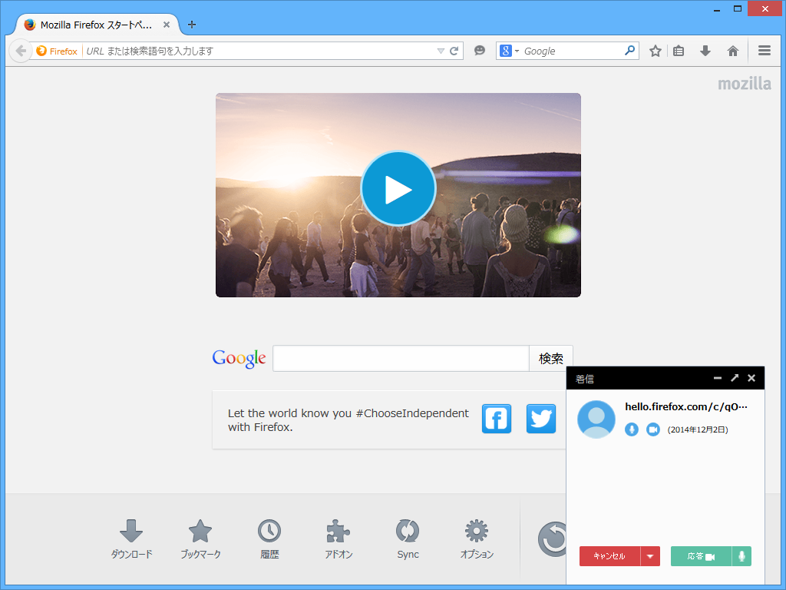Click the URL address input field
Viewport: 786px width, 590px height.
[259, 51]
